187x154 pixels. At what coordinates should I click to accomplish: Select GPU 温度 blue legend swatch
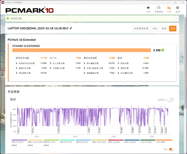(x=84, y=140)
